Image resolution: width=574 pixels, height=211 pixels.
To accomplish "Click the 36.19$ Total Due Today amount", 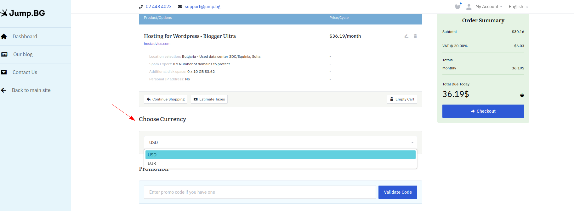I will [456, 94].
